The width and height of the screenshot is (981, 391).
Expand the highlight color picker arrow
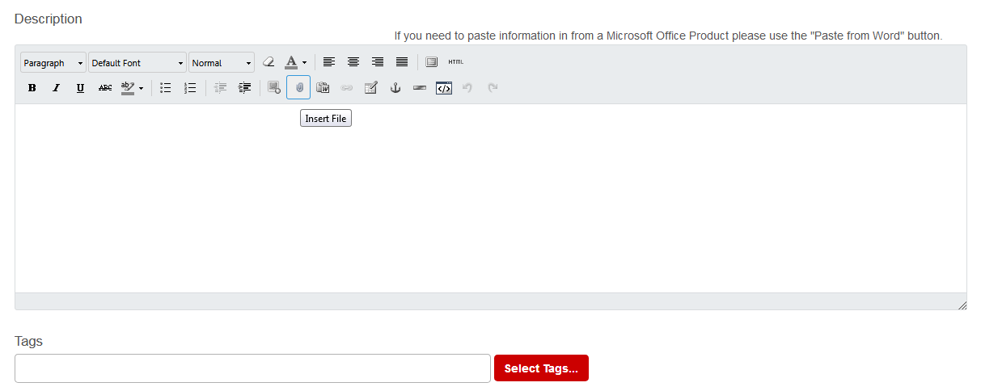coord(142,88)
